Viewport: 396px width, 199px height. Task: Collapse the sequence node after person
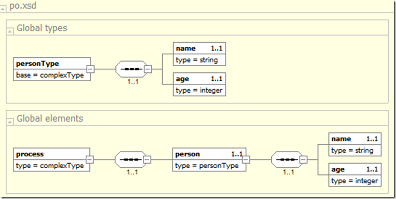[x=303, y=159]
